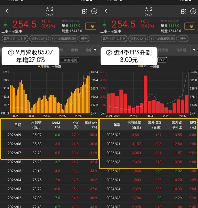Tap 下單 order button in left panel
This screenshot has height=208, width=198.
point(91,26)
